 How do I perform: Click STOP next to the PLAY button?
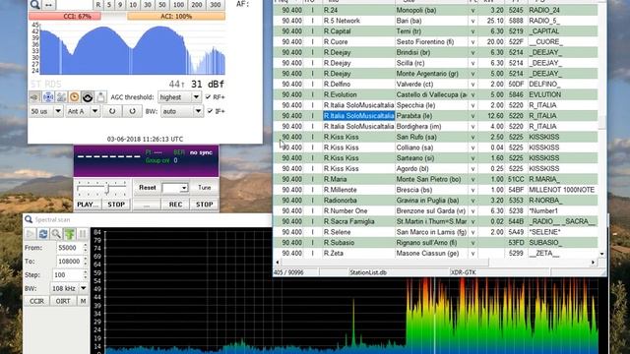tap(116, 205)
